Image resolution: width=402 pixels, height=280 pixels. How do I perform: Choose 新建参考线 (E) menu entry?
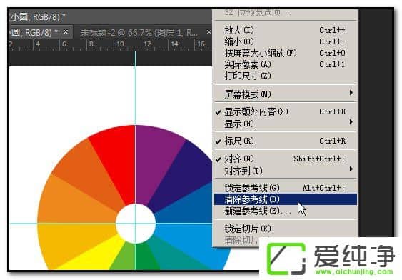pyautogui.click(x=286, y=211)
